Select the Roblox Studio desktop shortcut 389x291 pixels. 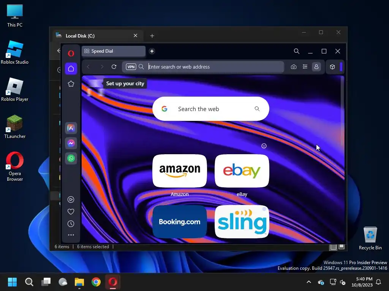pyautogui.click(x=15, y=52)
